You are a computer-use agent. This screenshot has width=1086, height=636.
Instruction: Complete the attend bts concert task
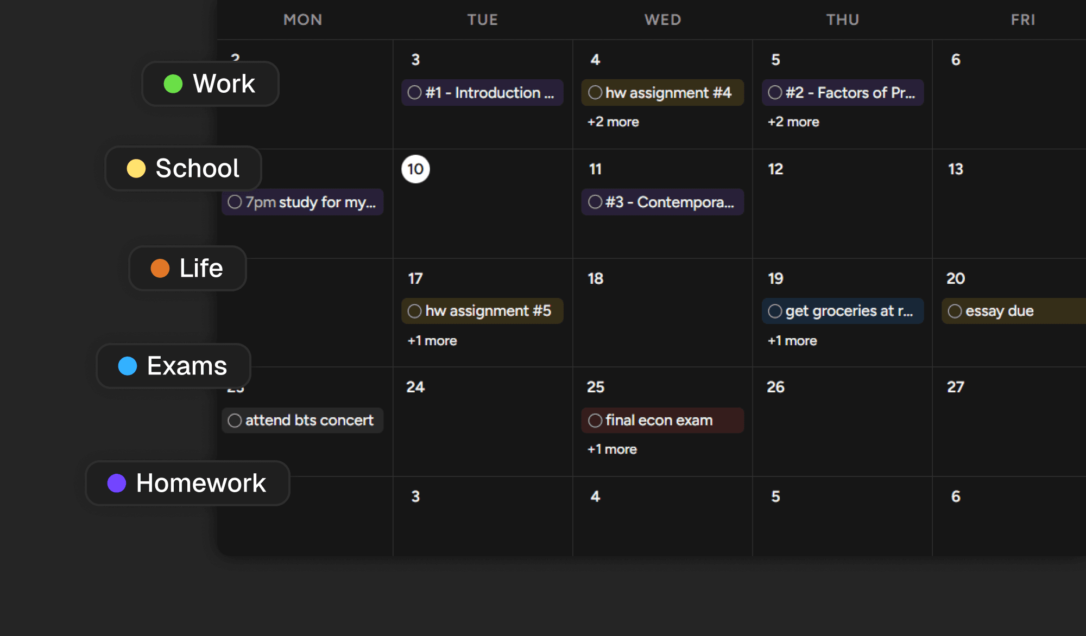pos(235,421)
